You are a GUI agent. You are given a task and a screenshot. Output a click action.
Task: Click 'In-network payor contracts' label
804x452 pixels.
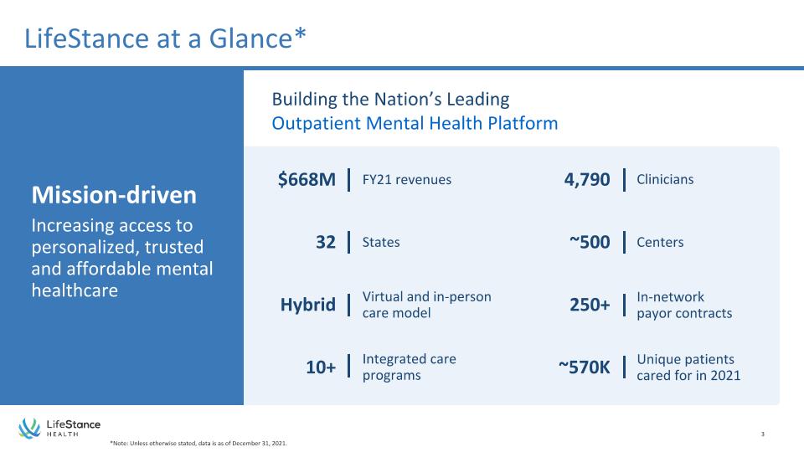coord(684,305)
